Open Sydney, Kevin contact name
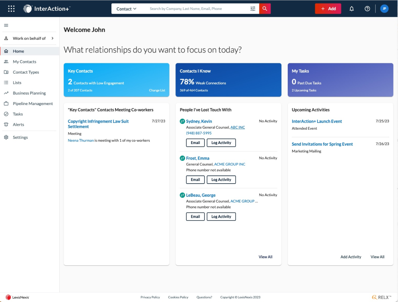The width and height of the screenshot is (398, 302). (199, 121)
